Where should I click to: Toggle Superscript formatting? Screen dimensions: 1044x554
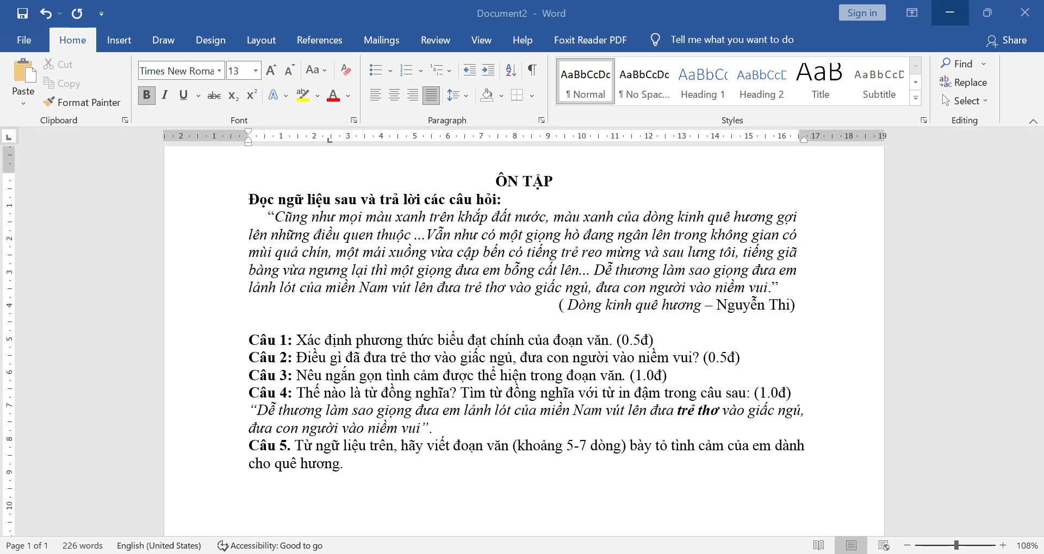point(251,95)
